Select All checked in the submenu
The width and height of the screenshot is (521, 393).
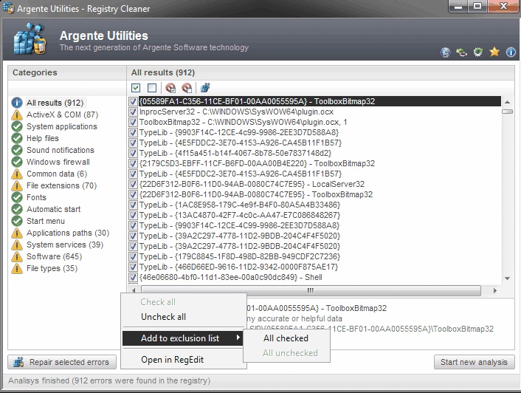coord(286,338)
